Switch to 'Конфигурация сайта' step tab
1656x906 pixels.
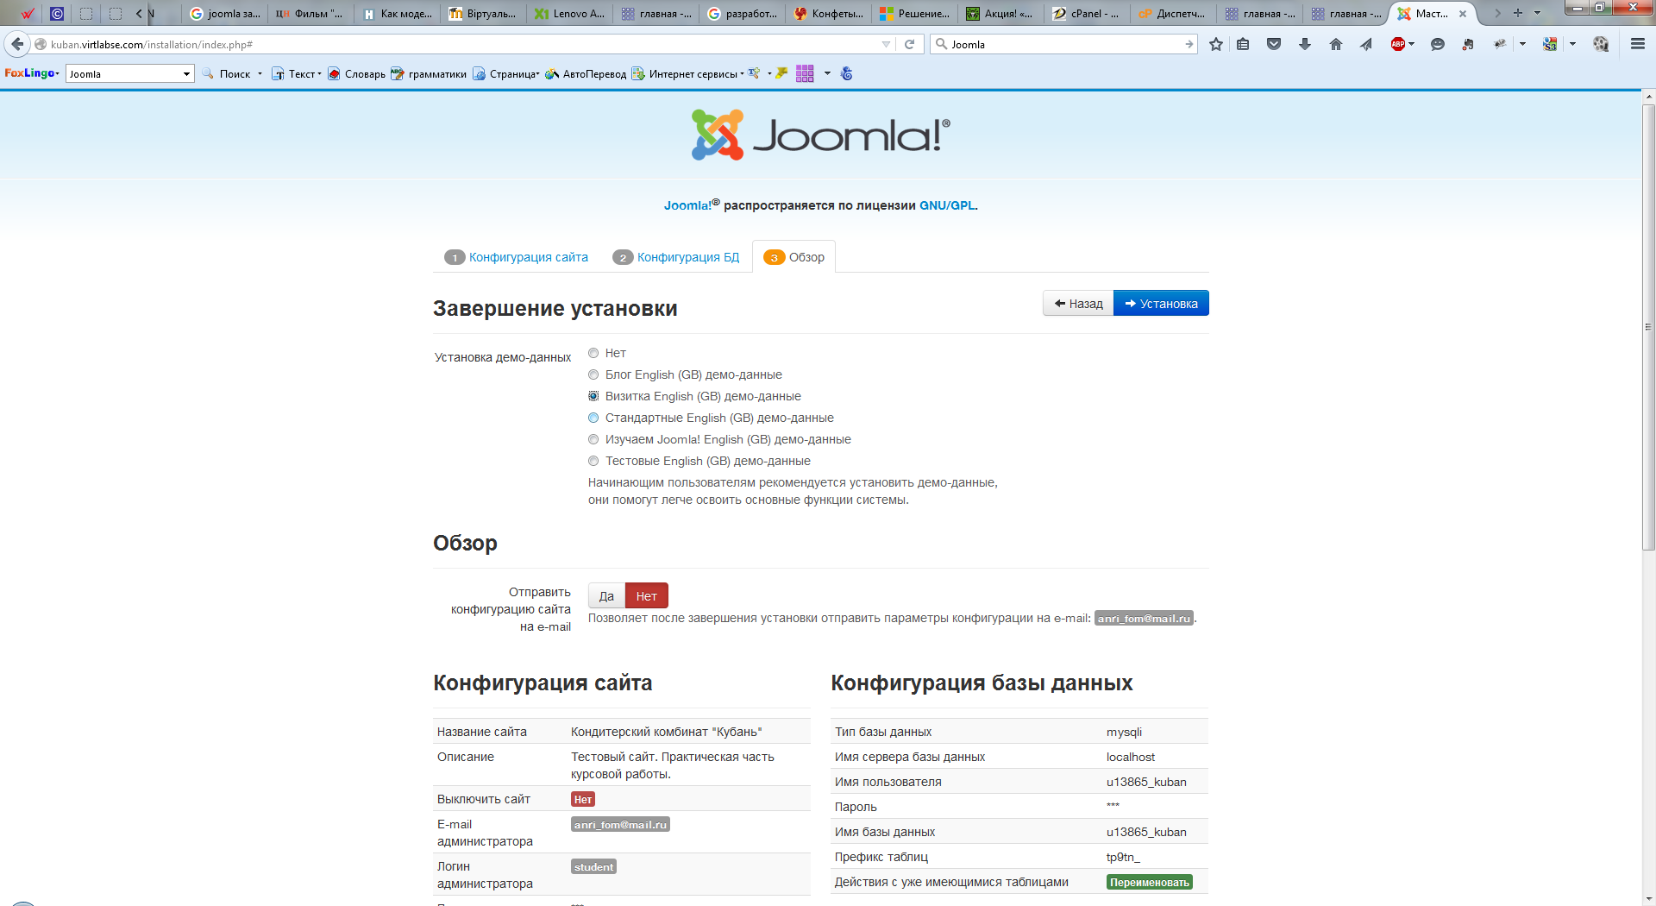[x=528, y=257]
